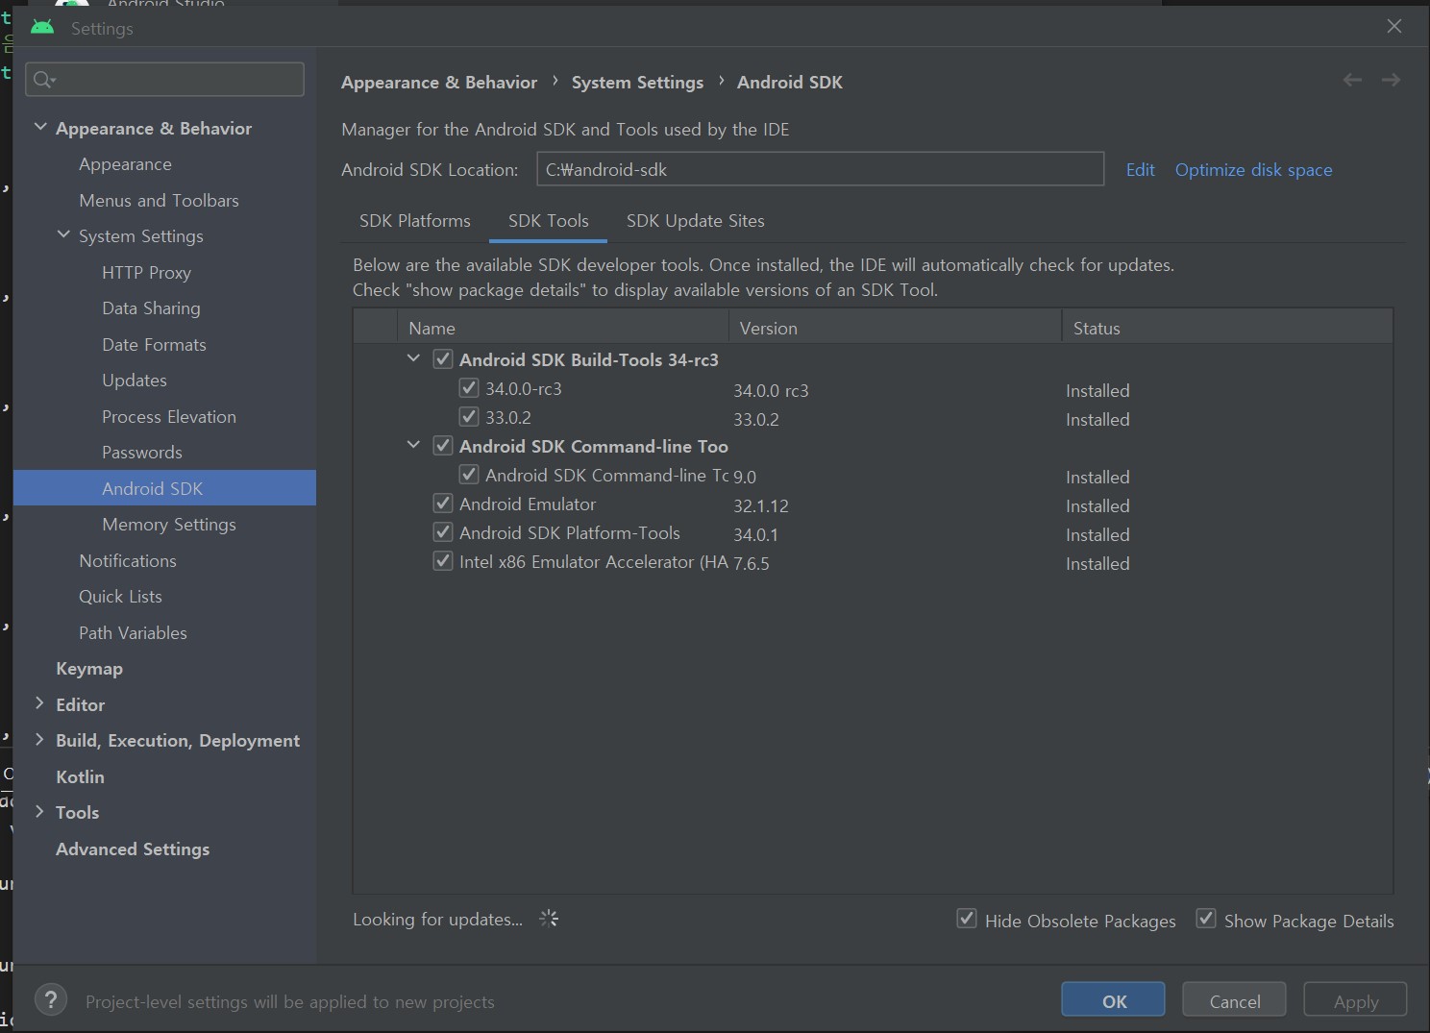The height and width of the screenshot is (1033, 1430).
Task: Select the 34.0.0 rc3 version cell
Action: pos(771,391)
